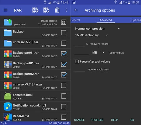This screenshot has height=125, width=141.
Task: Open the MB volume size unit dropdown
Action: 98,53
